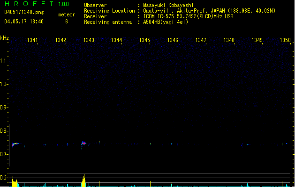Click the 1342 time axis label
295x187 pixels.
[61, 40]
